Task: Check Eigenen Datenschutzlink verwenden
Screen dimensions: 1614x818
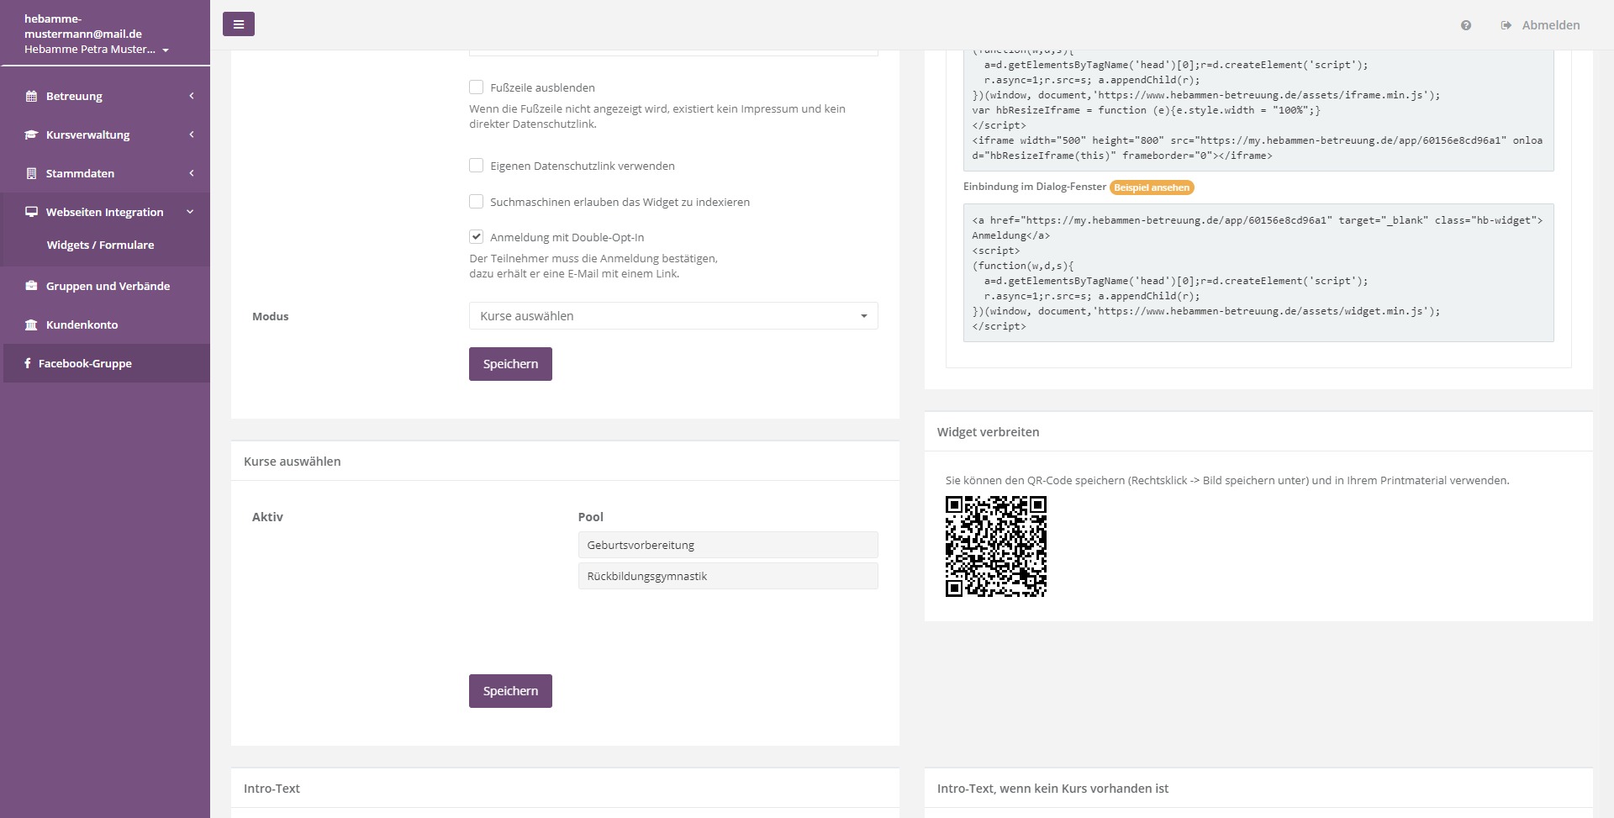Action: tap(477, 166)
